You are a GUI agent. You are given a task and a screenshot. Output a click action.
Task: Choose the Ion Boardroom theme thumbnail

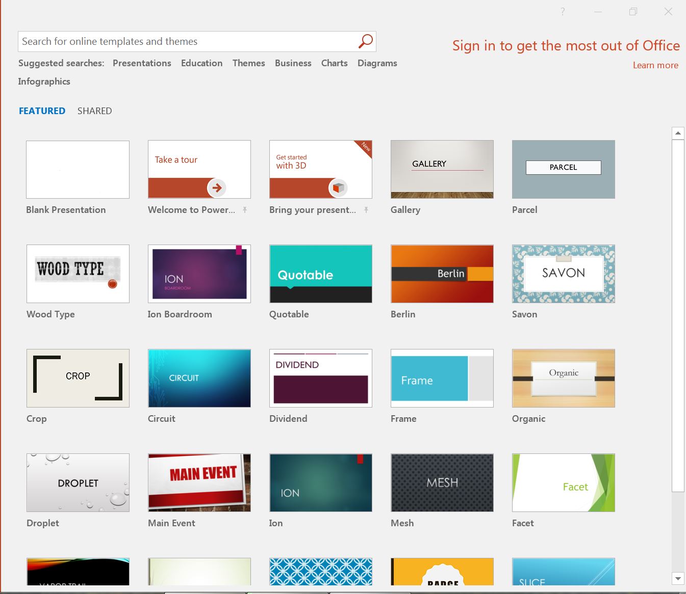pyautogui.click(x=199, y=274)
